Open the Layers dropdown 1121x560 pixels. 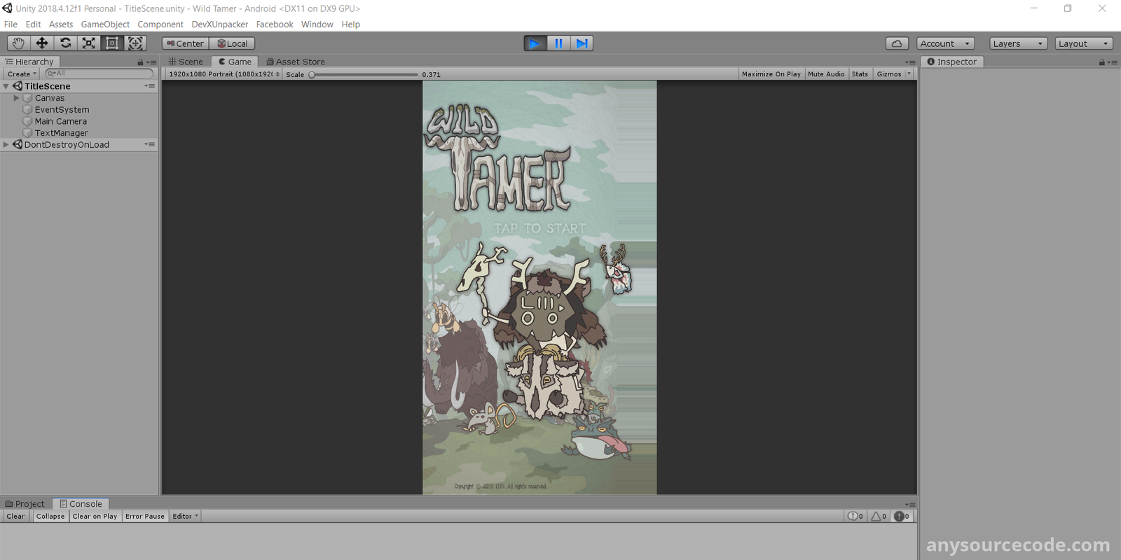click(1017, 43)
